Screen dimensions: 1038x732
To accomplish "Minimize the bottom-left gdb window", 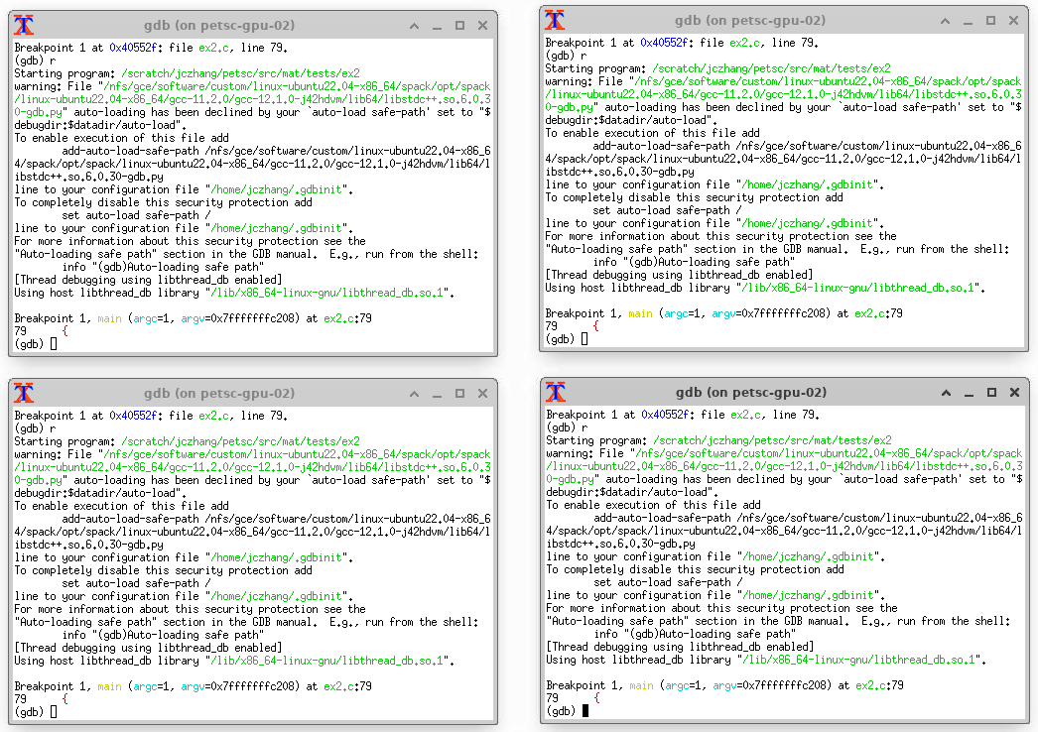I will click(x=437, y=393).
